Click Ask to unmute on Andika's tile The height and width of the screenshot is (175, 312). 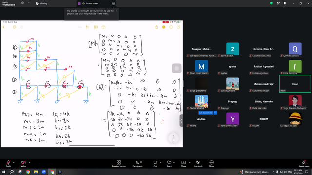(x=206, y=113)
